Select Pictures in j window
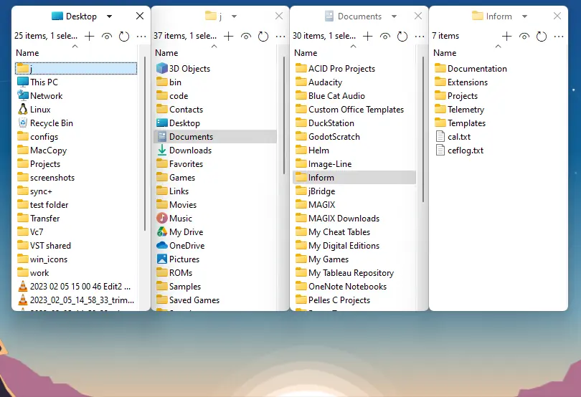 point(178,259)
